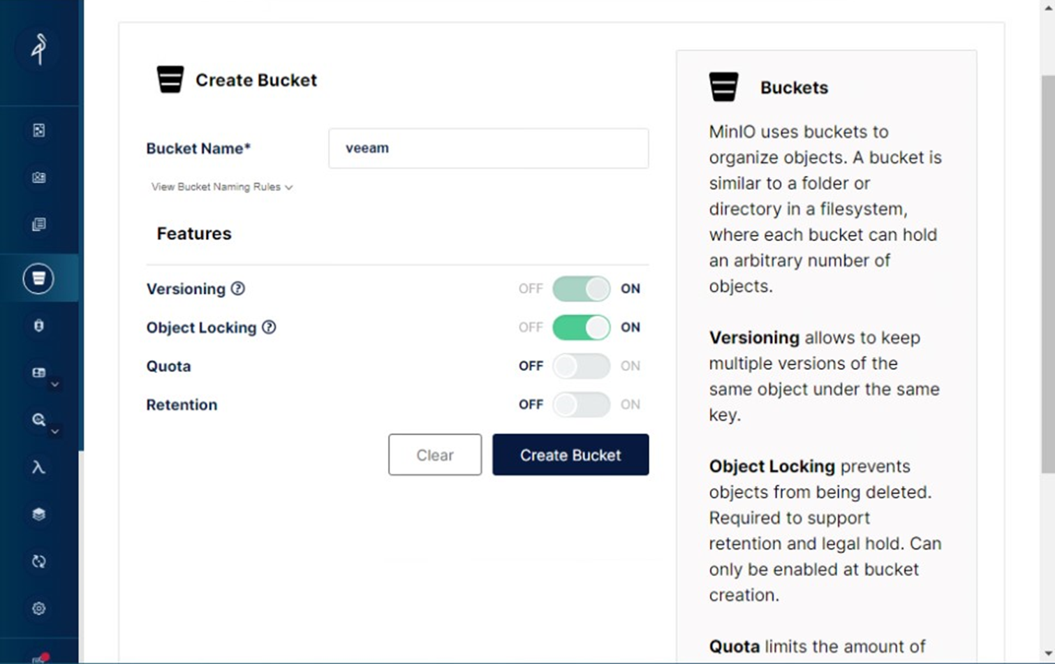
Task: Enable the Retention switch
Action: pos(582,404)
